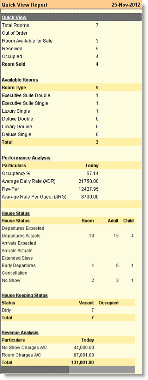148x380 pixels.
Task: Click the Occupency % value 57.14
Action: point(93,174)
